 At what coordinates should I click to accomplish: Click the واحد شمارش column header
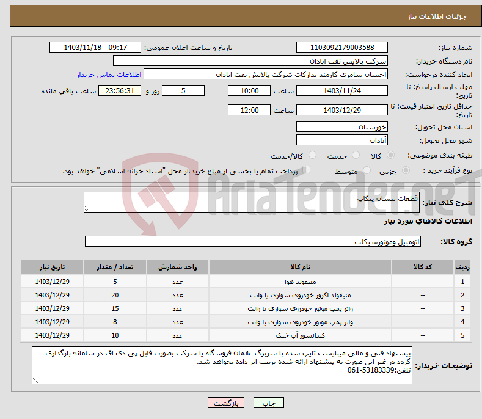[x=178, y=267]
